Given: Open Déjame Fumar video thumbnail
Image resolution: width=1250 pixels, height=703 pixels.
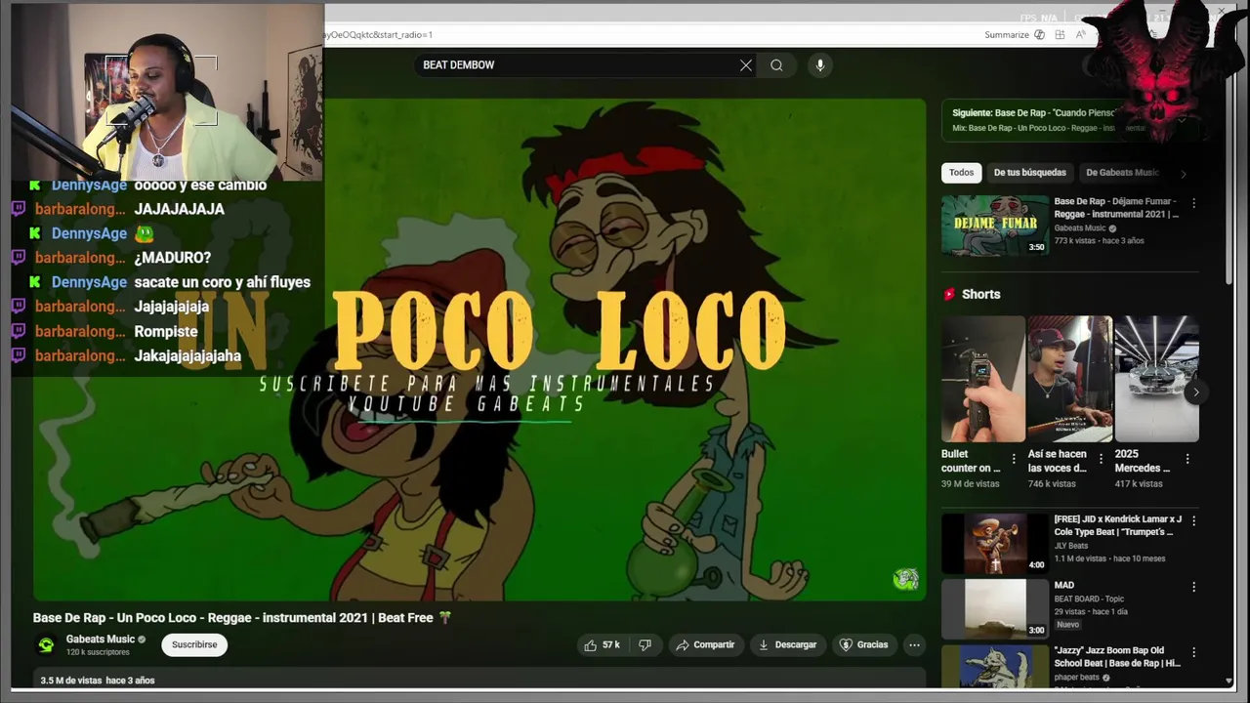Looking at the screenshot, I should coord(994,225).
